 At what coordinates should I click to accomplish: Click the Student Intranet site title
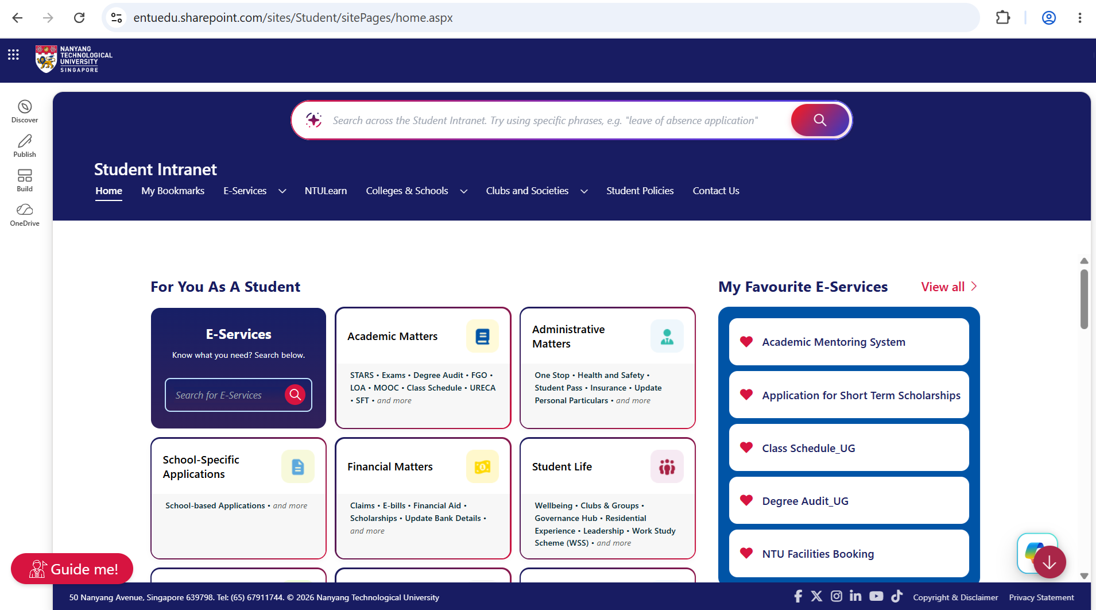156,169
